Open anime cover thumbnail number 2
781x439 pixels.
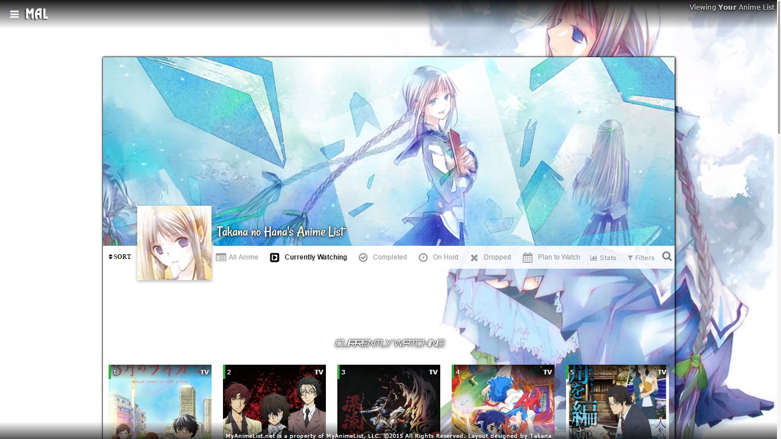(274, 402)
